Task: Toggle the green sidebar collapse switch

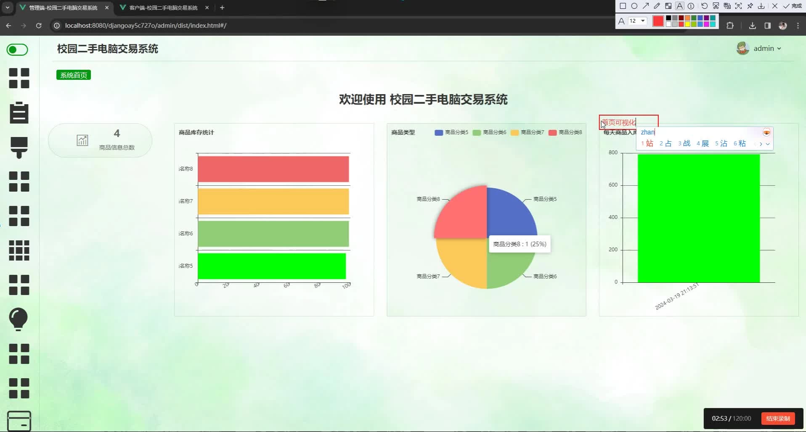Action: coord(17,50)
